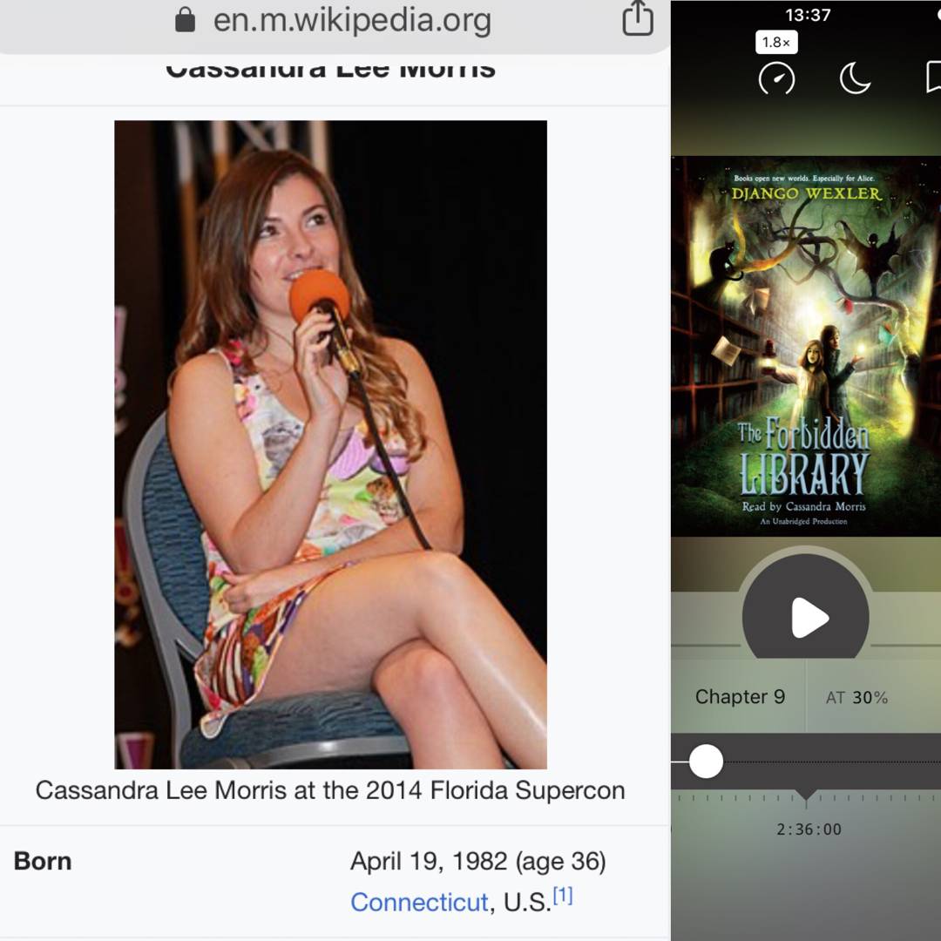Click the [1] citation reference
941x941 pixels.
point(563,896)
